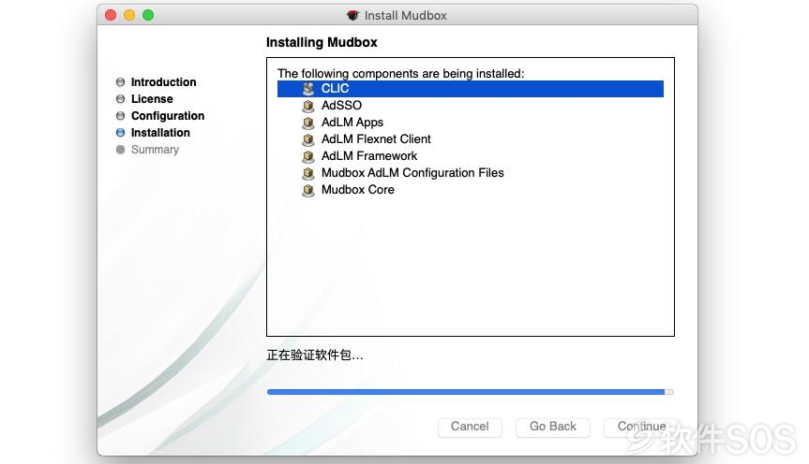Select AdLM Framework in the list

tap(470, 156)
